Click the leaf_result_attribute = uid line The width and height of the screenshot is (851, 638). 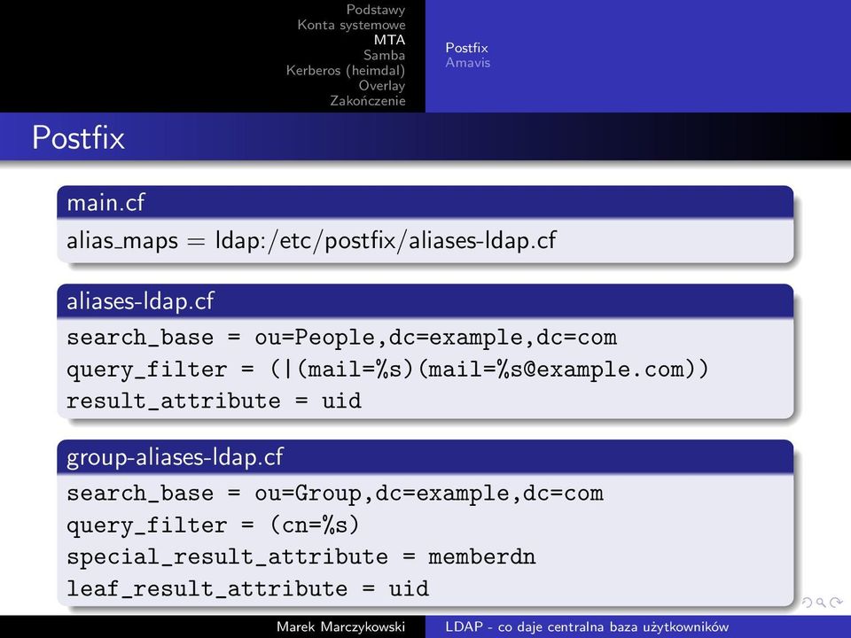pos(247,589)
